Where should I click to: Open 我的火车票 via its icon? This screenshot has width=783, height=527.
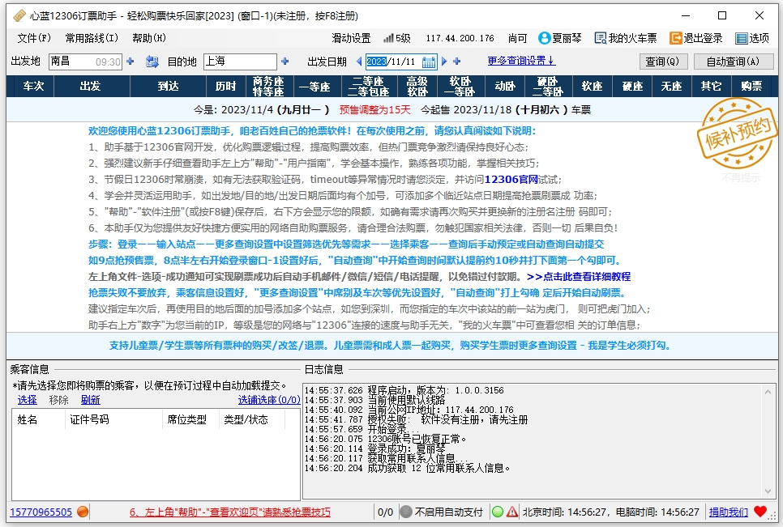click(601, 38)
